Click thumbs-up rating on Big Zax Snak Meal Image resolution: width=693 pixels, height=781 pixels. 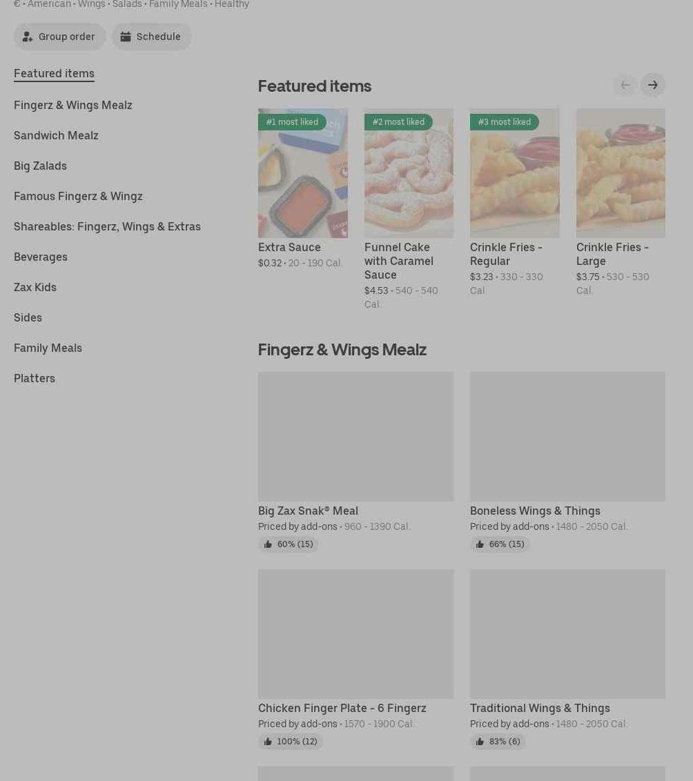point(268,544)
